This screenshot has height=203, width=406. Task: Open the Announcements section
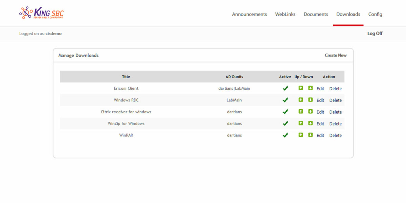pyautogui.click(x=249, y=14)
